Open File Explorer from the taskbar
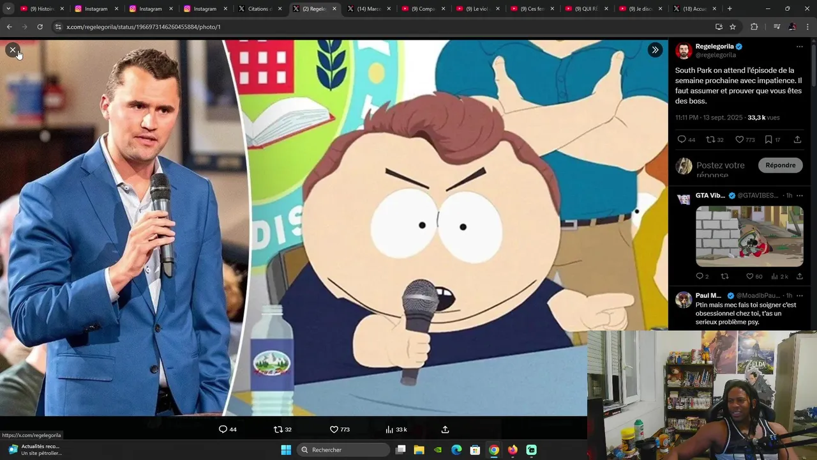 419,450
